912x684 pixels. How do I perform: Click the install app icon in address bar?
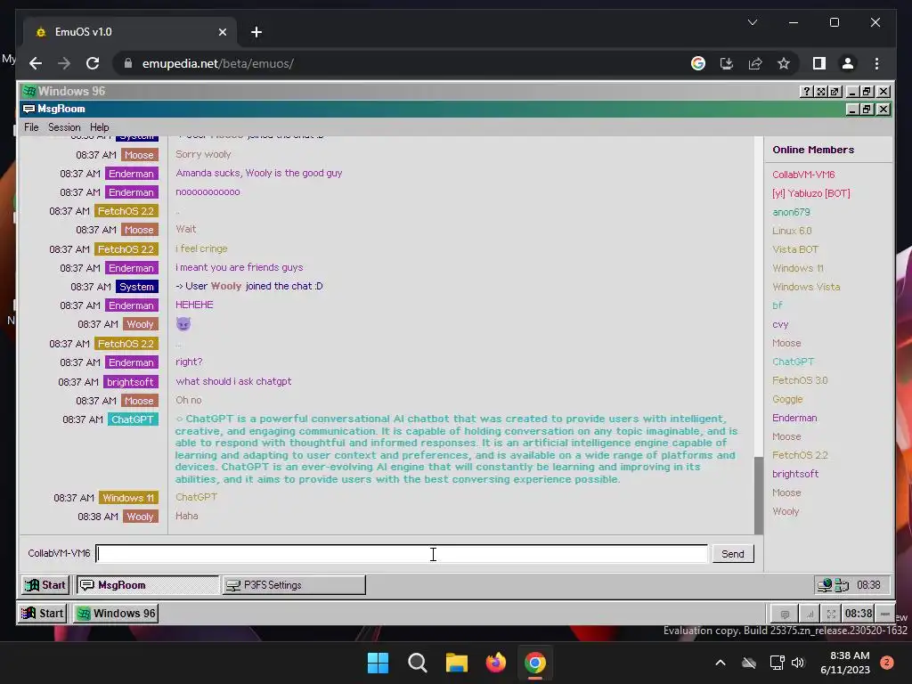[727, 63]
